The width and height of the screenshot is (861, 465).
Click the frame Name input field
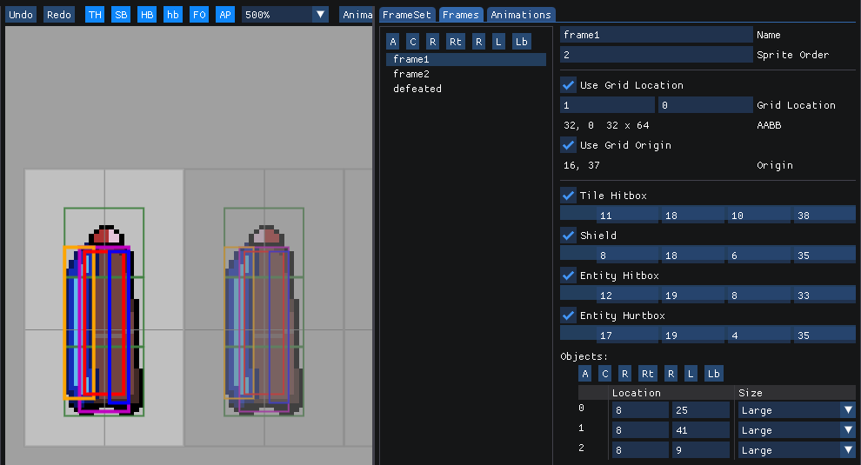point(656,35)
